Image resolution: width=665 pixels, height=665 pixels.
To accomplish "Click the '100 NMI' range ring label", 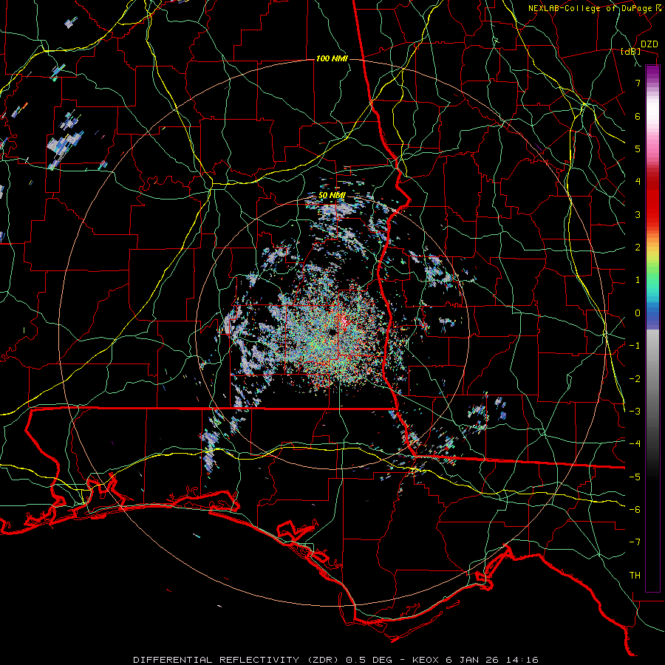I will pos(332,58).
